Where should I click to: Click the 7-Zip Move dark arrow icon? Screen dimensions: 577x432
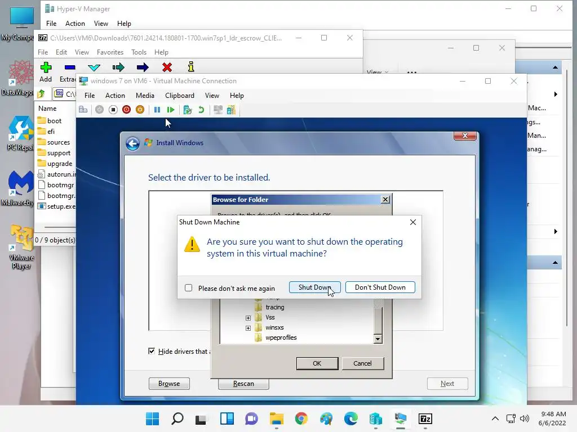point(143,67)
